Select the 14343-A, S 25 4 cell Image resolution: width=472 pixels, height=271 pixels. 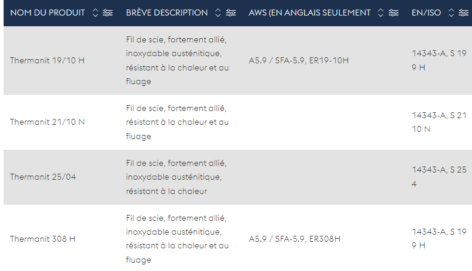point(439,177)
